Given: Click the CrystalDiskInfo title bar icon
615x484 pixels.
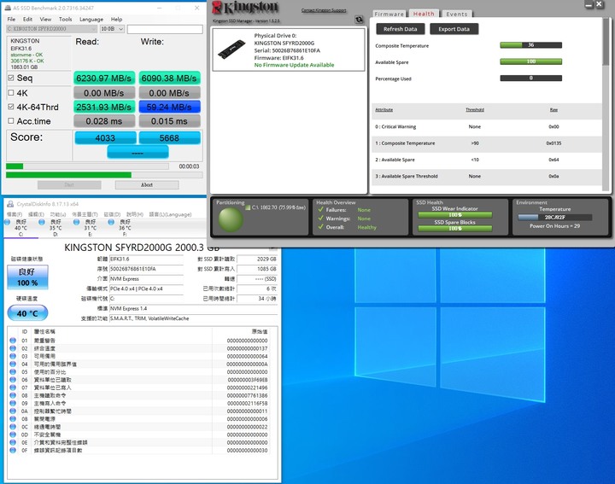Looking at the screenshot, I should coord(10,204).
